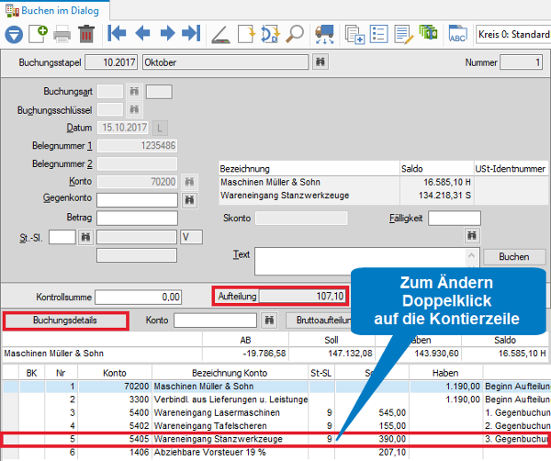
Task: Click the lower Konto input field
Action: [215, 320]
